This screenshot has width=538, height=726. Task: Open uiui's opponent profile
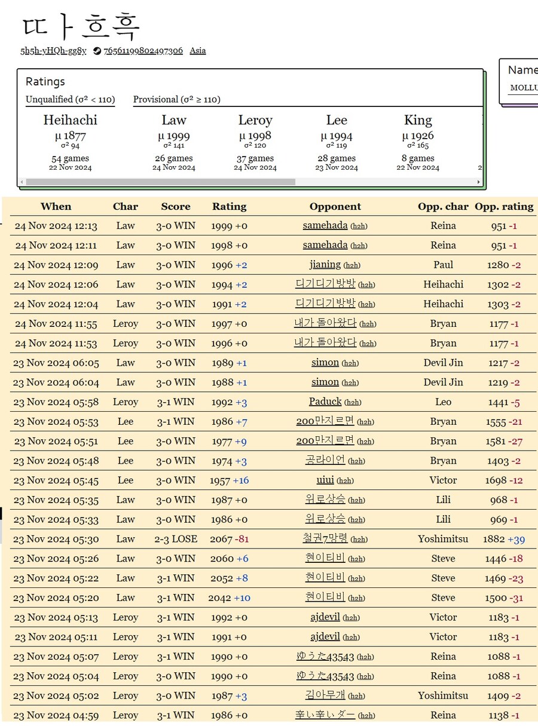click(325, 480)
